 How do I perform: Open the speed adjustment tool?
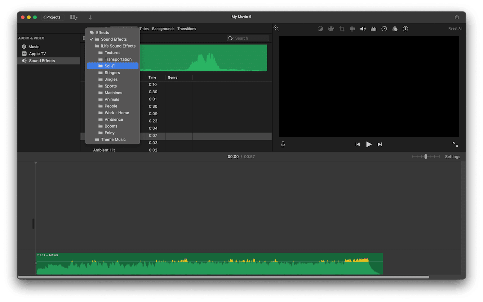(x=384, y=29)
